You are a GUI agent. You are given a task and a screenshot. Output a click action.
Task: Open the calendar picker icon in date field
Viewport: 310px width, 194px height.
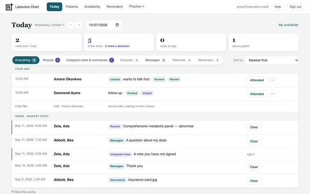coord(117,25)
